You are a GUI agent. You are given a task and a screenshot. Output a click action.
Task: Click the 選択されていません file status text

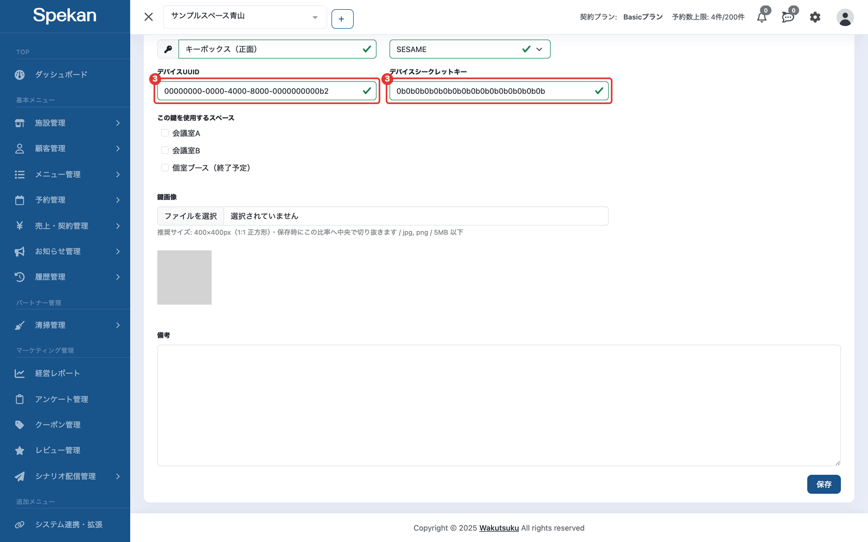[x=264, y=216]
